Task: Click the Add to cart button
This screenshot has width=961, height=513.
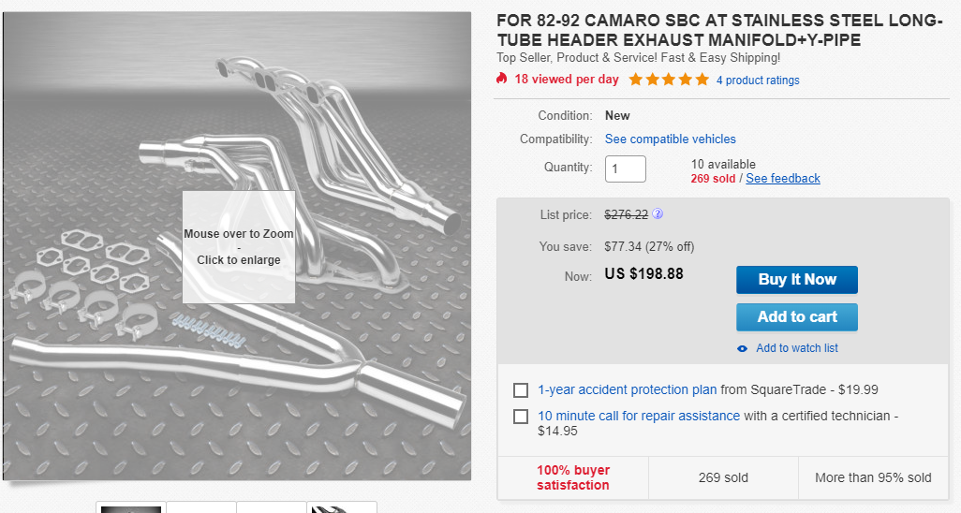Action: point(796,316)
